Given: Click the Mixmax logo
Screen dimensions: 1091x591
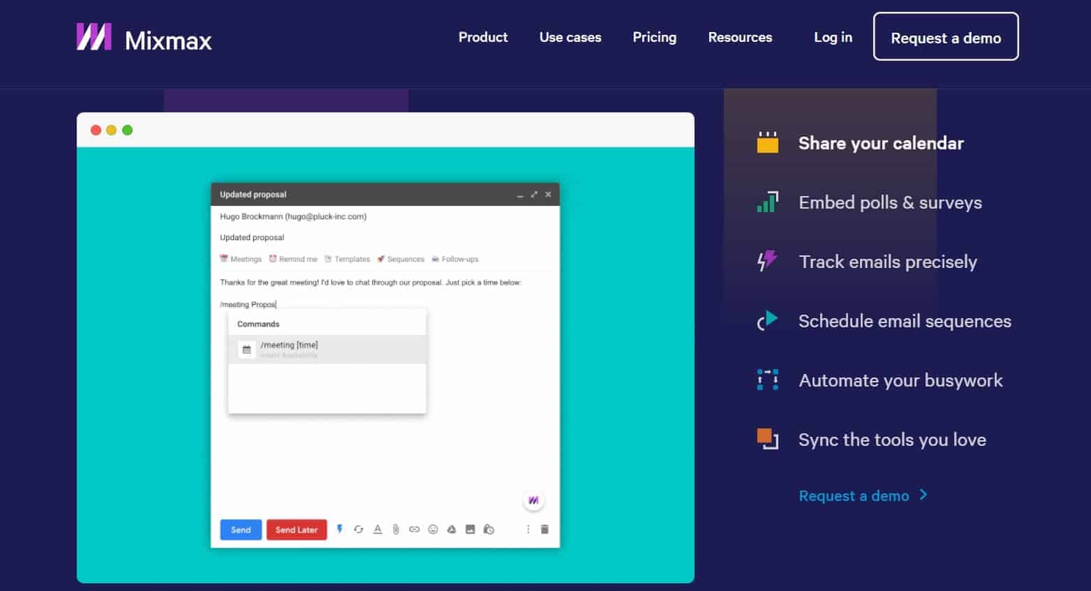Looking at the screenshot, I should (144, 38).
